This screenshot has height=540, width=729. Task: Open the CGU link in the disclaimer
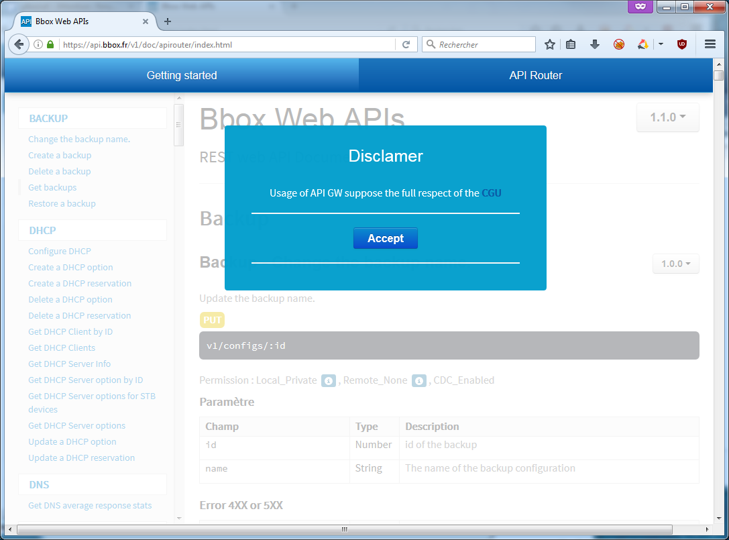pyautogui.click(x=492, y=193)
